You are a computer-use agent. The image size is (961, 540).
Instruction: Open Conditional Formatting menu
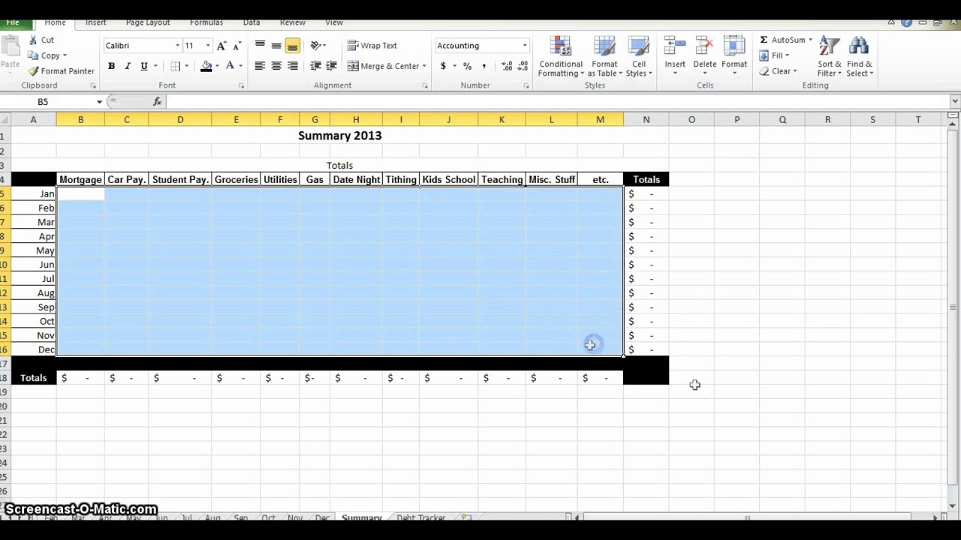[x=561, y=56]
